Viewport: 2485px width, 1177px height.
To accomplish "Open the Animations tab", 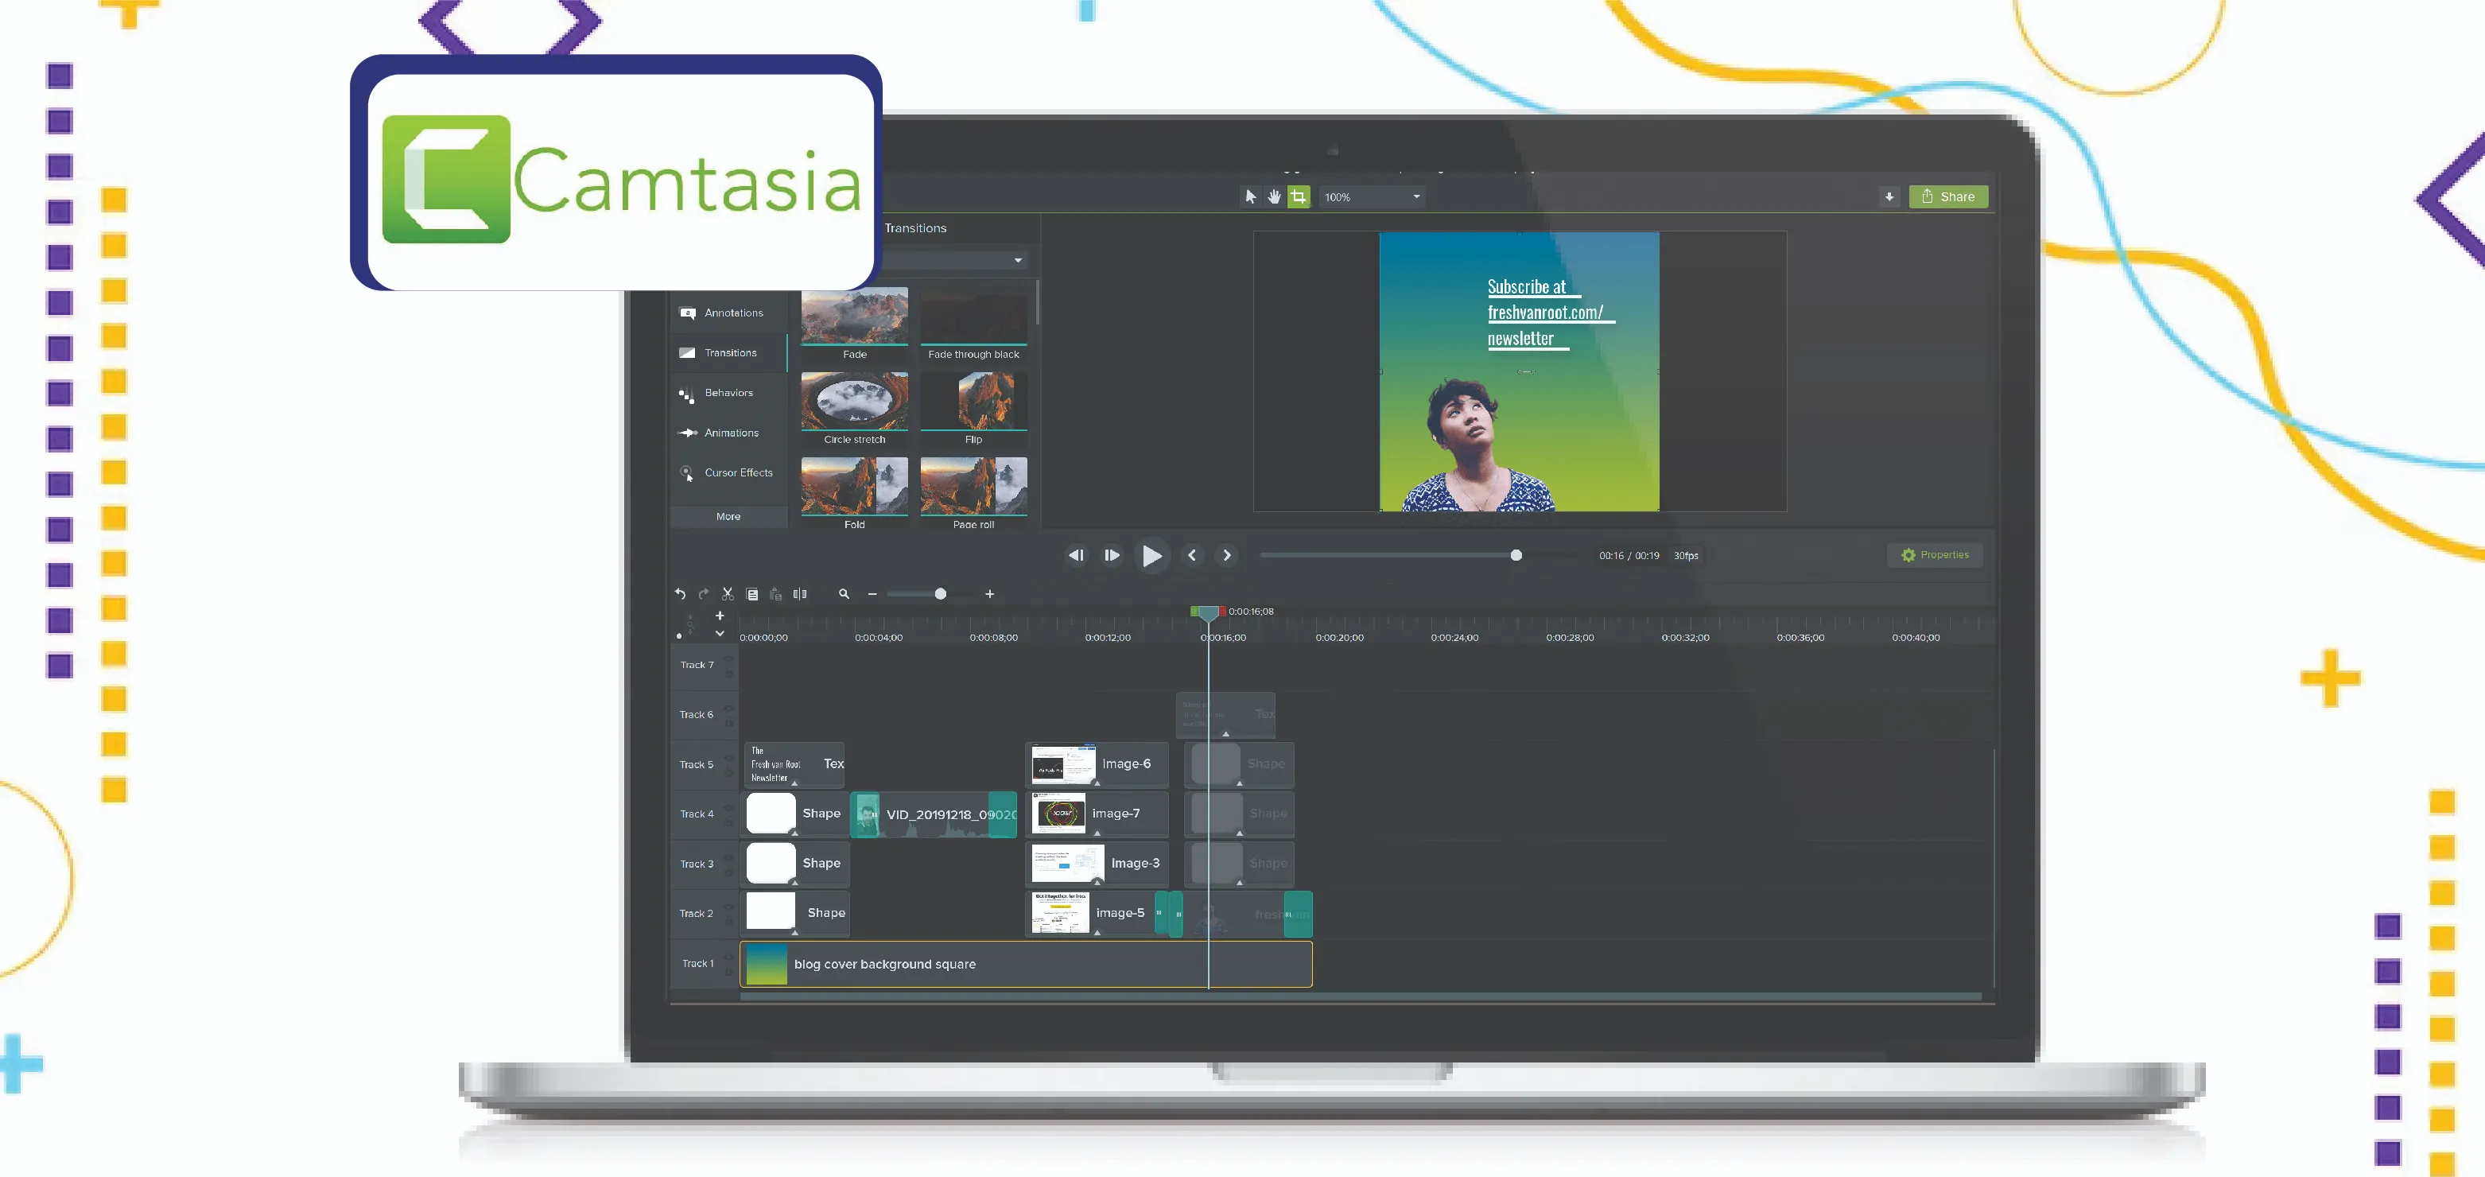I will (x=729, y=433).
